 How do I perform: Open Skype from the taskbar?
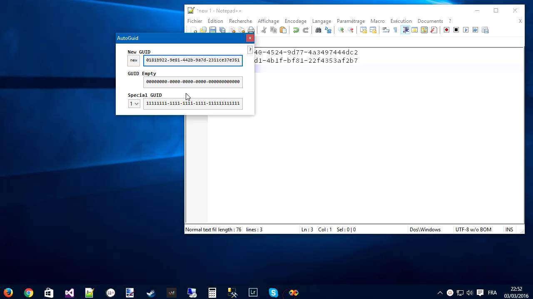click(x=273, y=293)
